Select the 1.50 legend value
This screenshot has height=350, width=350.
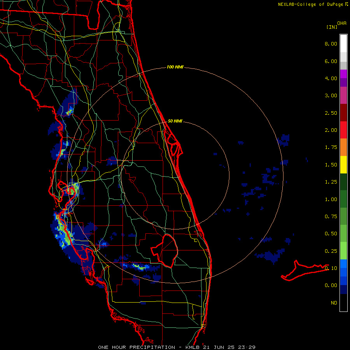point(331,165)
